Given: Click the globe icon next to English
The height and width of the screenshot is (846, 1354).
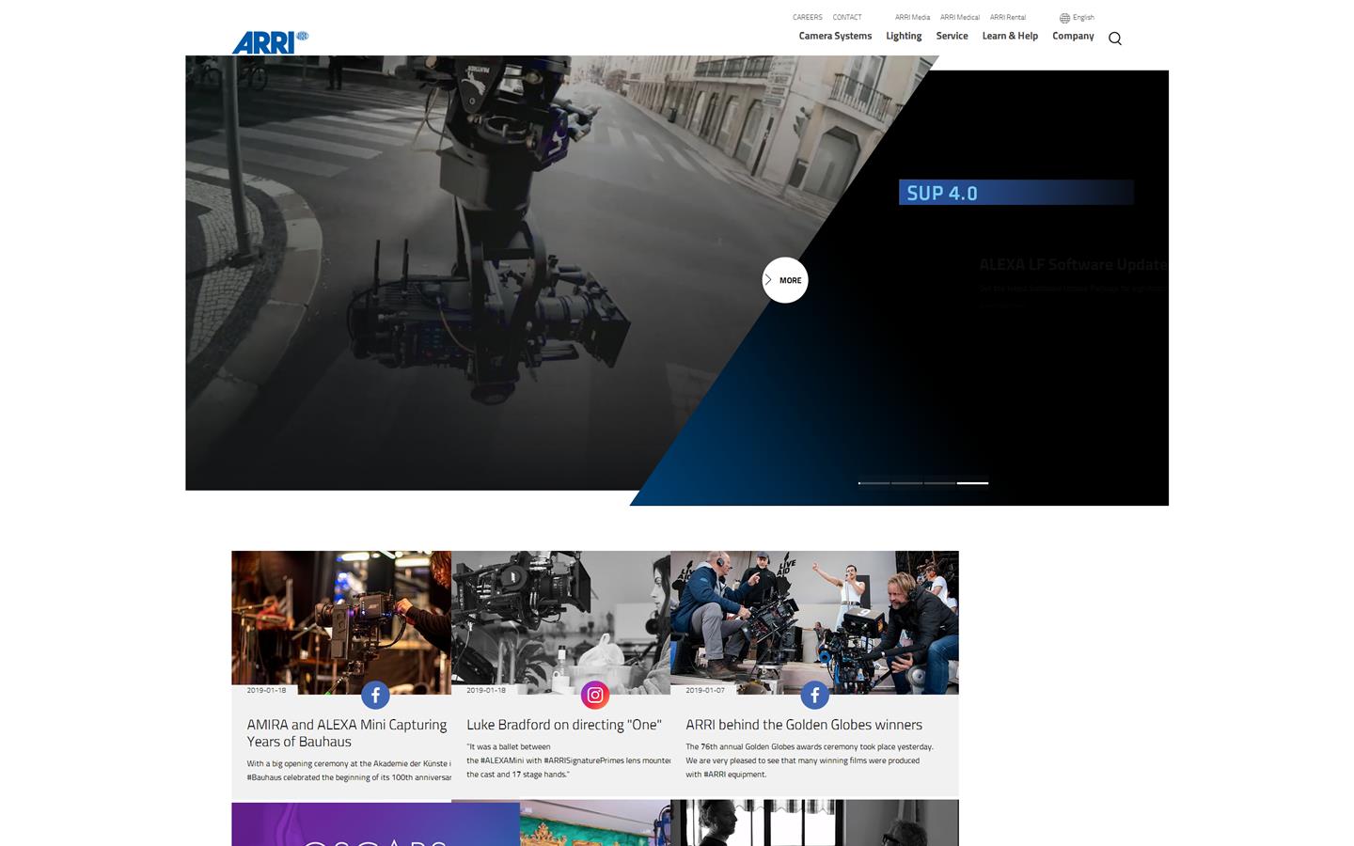Looking at the screenshot, I should coord(1063,17).
